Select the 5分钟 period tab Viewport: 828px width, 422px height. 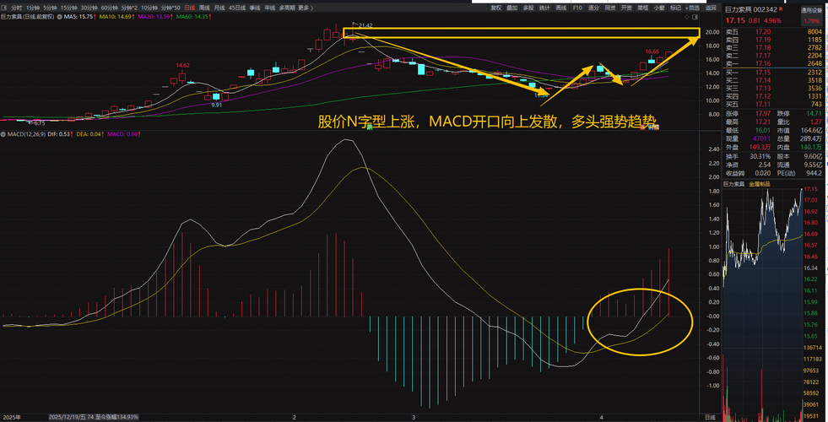[50, 8]
